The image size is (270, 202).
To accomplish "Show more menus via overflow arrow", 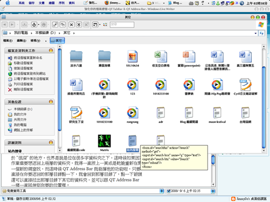I will (x=46, y=41).
